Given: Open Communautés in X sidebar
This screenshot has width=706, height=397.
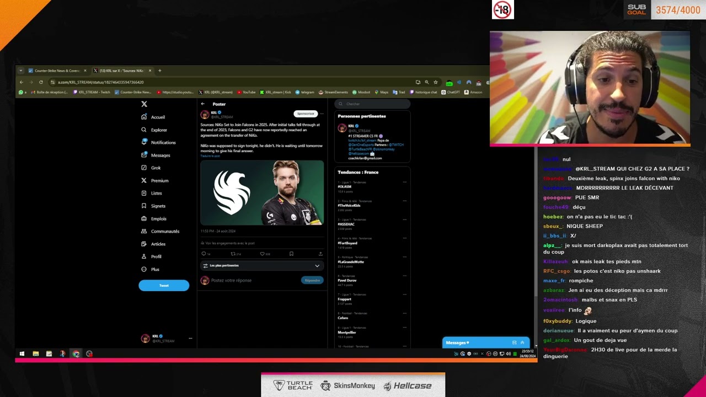Looking at the screenshot, I should tap(160, 231).
